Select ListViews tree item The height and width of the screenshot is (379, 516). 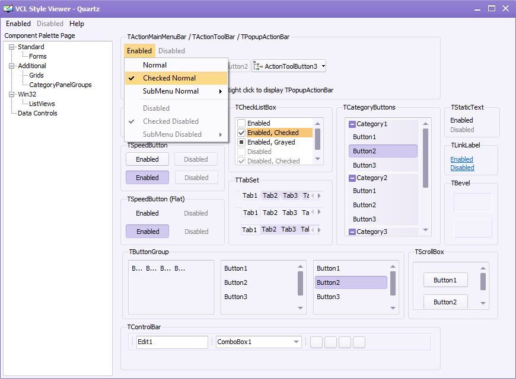tap(42, 104)
